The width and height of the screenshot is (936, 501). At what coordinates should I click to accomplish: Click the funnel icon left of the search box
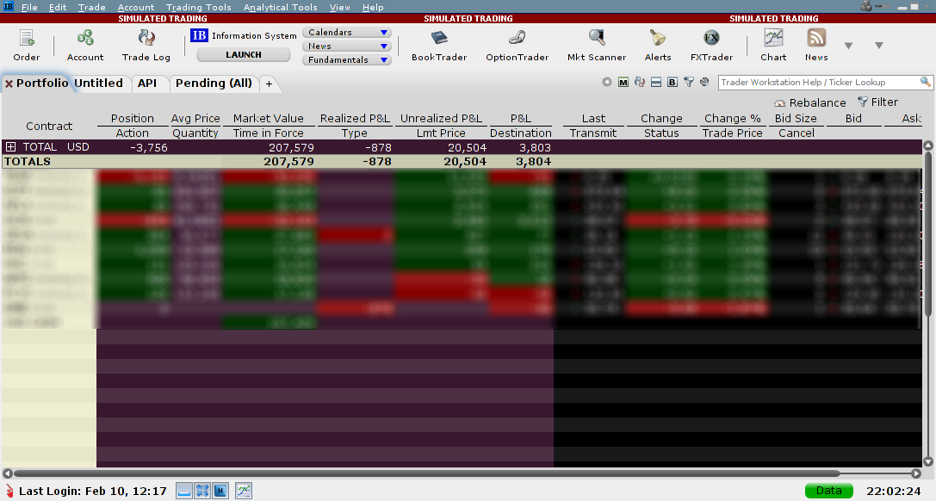click(688, 83)
